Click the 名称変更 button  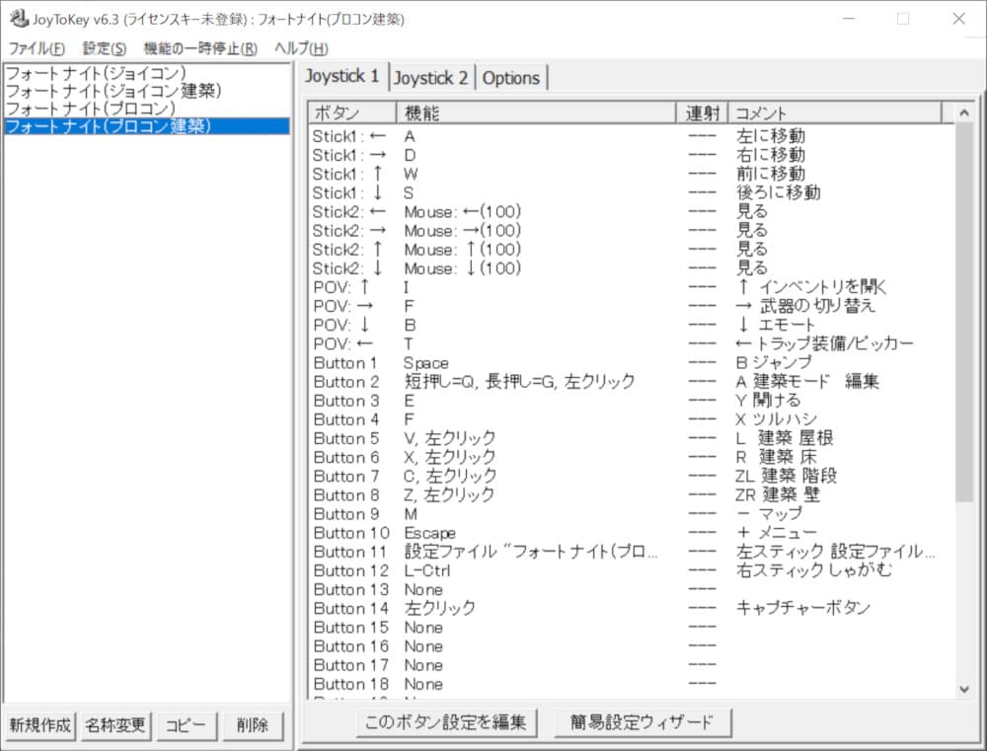coord(114,725)
